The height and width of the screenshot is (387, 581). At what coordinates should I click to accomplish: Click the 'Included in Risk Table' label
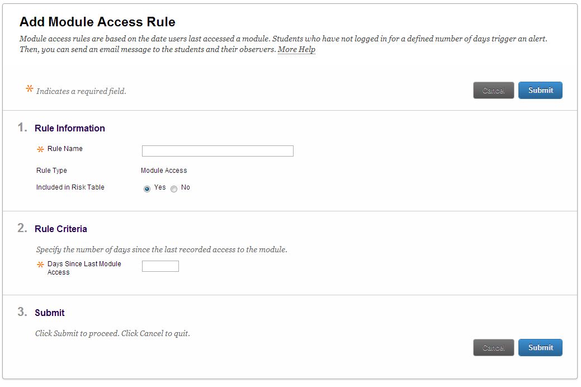[70, 187]
